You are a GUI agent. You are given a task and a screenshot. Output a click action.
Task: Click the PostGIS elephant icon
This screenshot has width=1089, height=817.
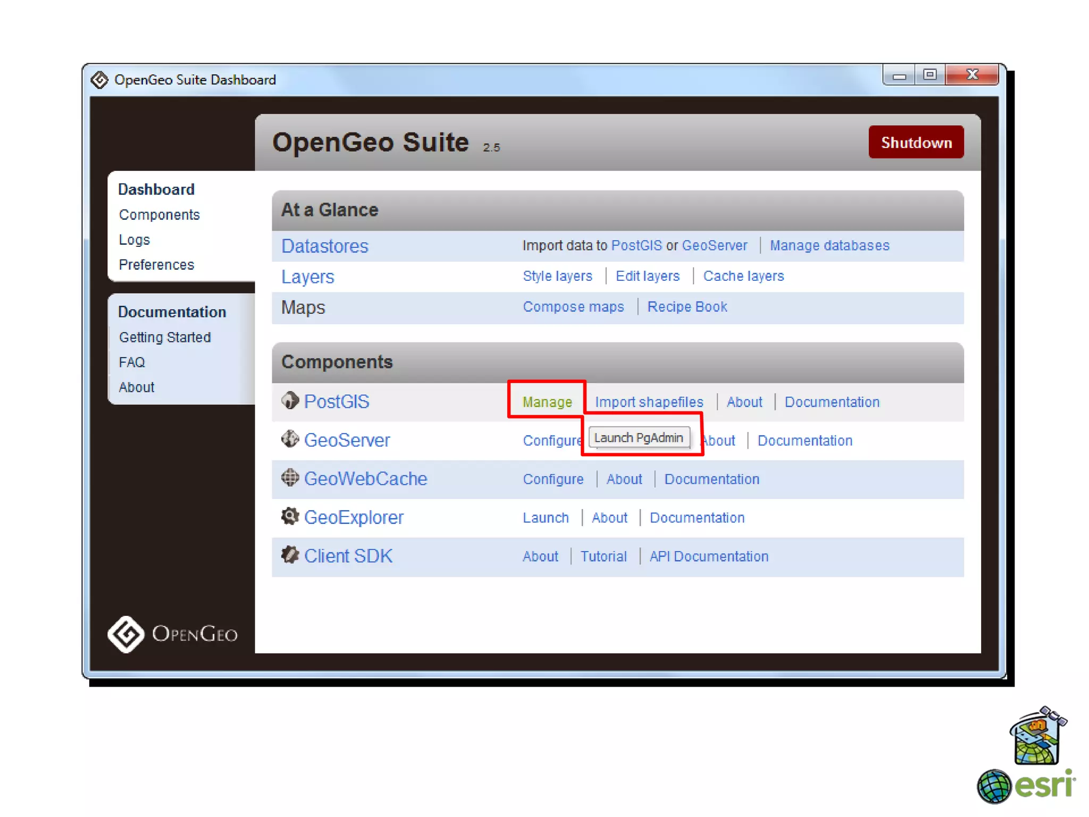click(290, 401)
